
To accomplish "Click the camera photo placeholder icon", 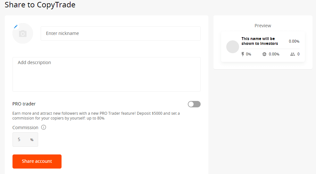I will (x=23, y=33).
